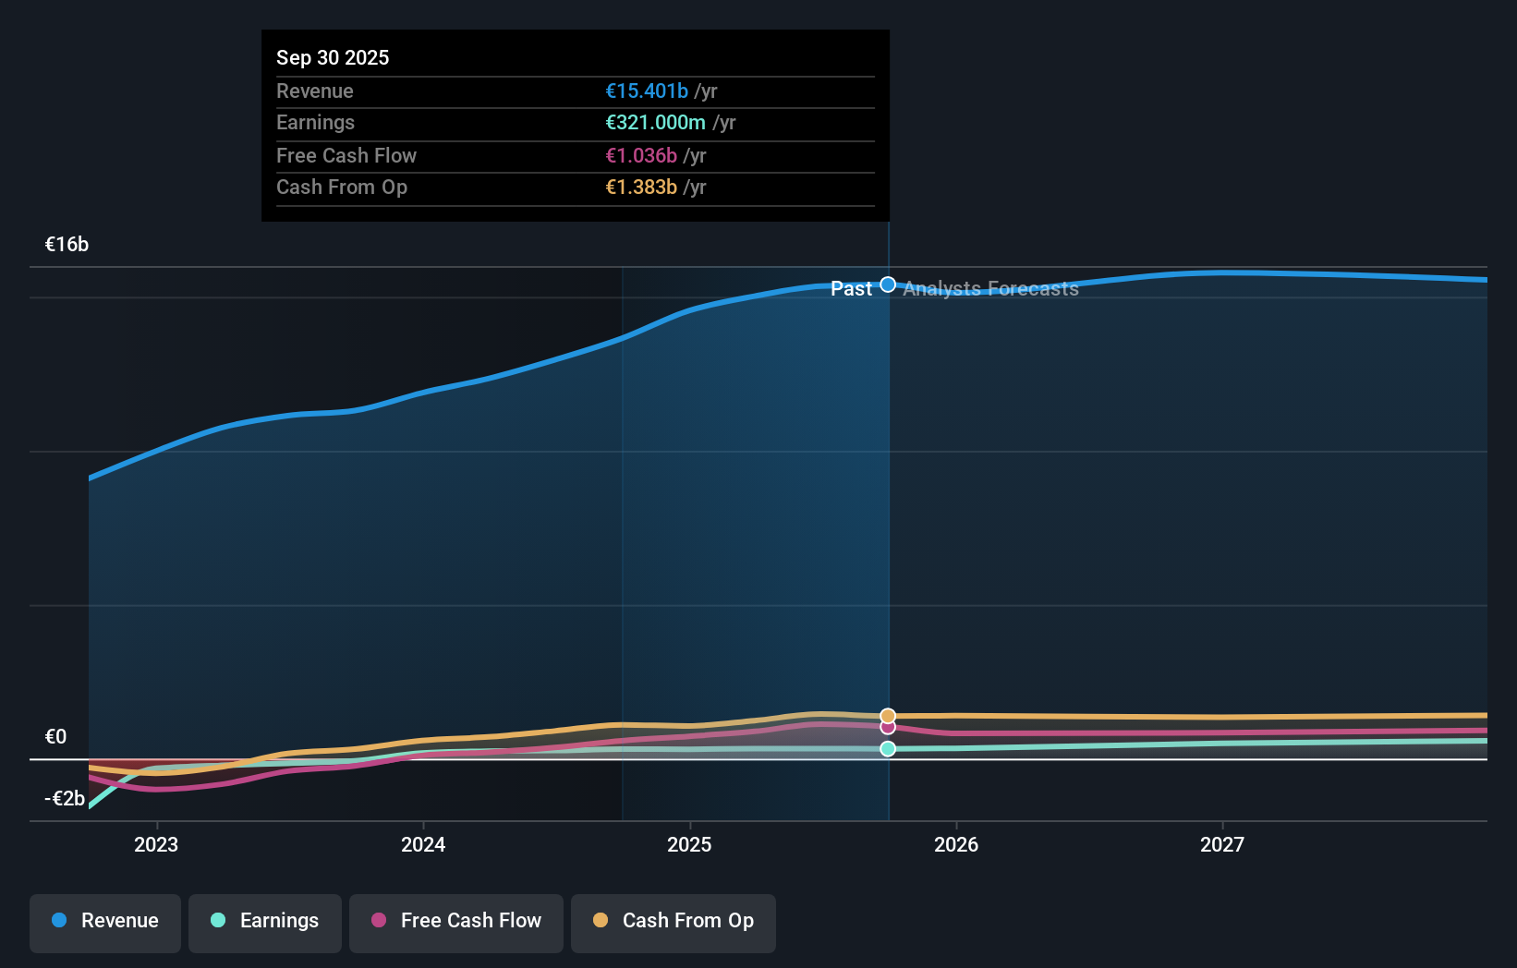Select the blue Revenue data point marker
Image resolution: width=1517 pixels, height=968 pixels.
click(x=888, y=284)
